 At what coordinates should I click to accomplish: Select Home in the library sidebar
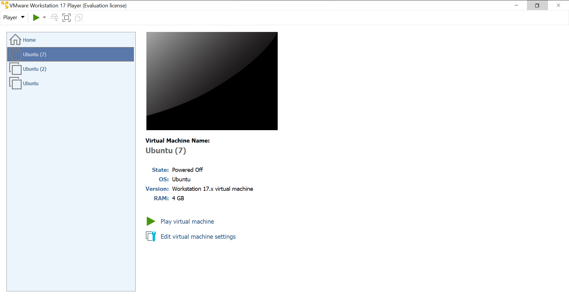[x=71, y=40]
